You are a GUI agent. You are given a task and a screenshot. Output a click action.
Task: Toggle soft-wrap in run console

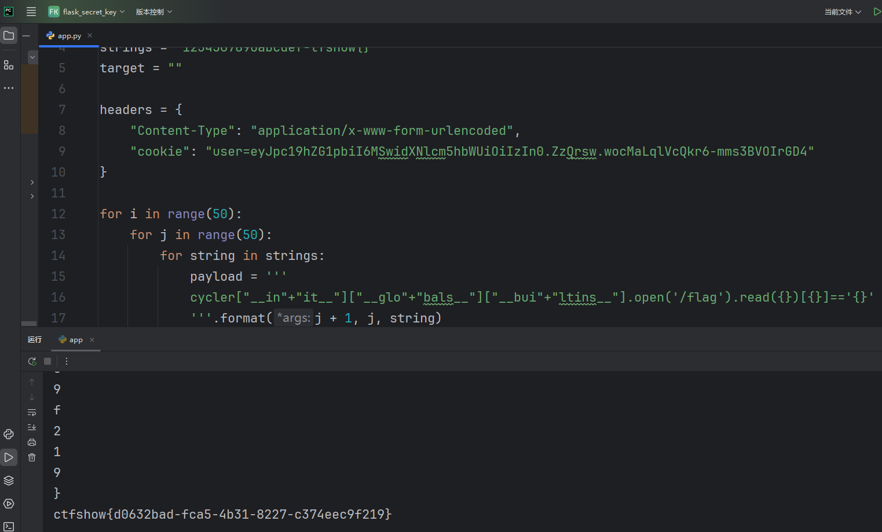[32, 412]
